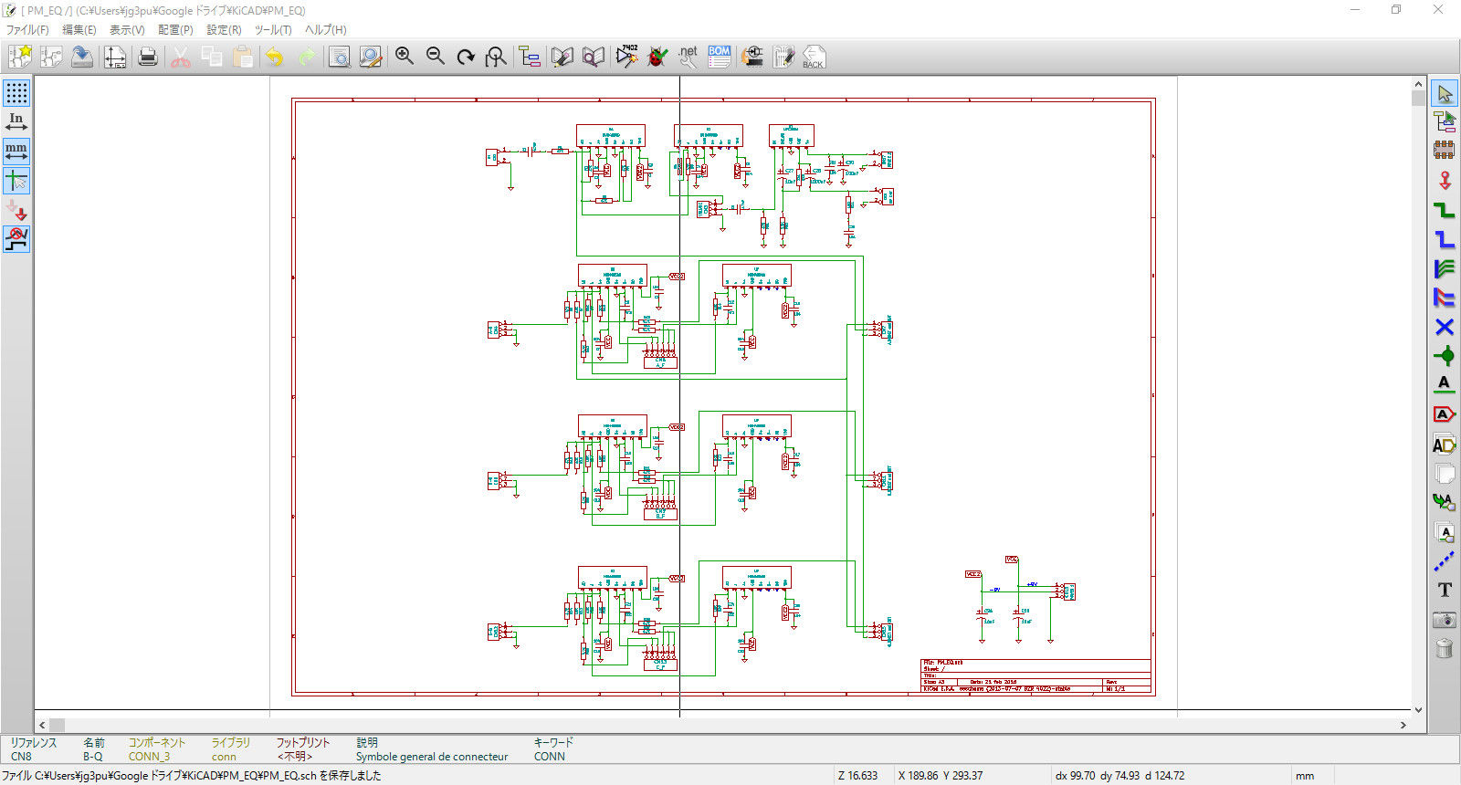Open the ツール(T) menu
The width and height of the screenshot is (1461, 785).
coord(273,30)
